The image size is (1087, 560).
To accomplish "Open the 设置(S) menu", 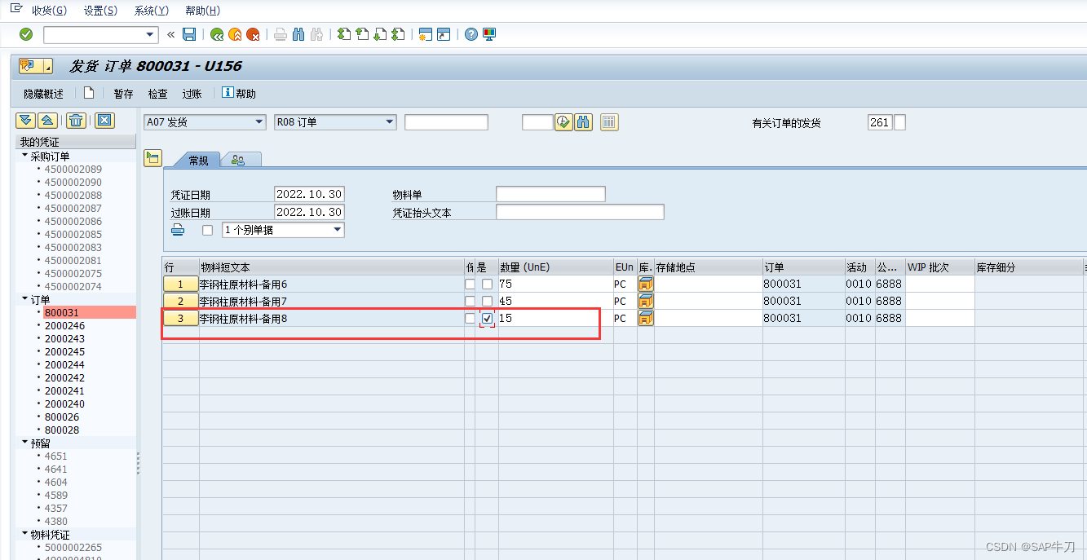I will 100,11.
